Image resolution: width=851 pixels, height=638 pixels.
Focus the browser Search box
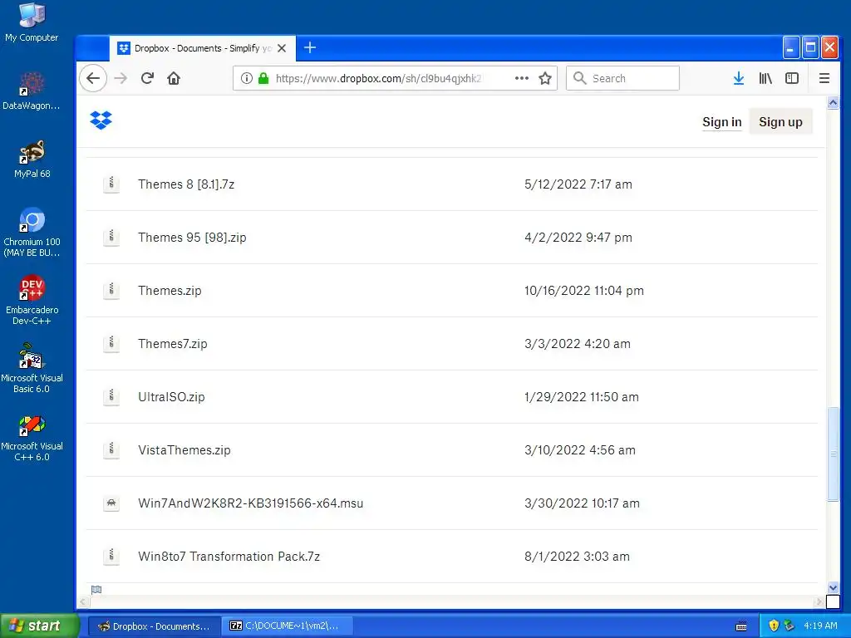[622, 78]
